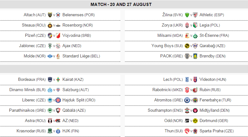Click the St-Étienne club badge
This screenshot has width=248, height=137.
[195, 36]
